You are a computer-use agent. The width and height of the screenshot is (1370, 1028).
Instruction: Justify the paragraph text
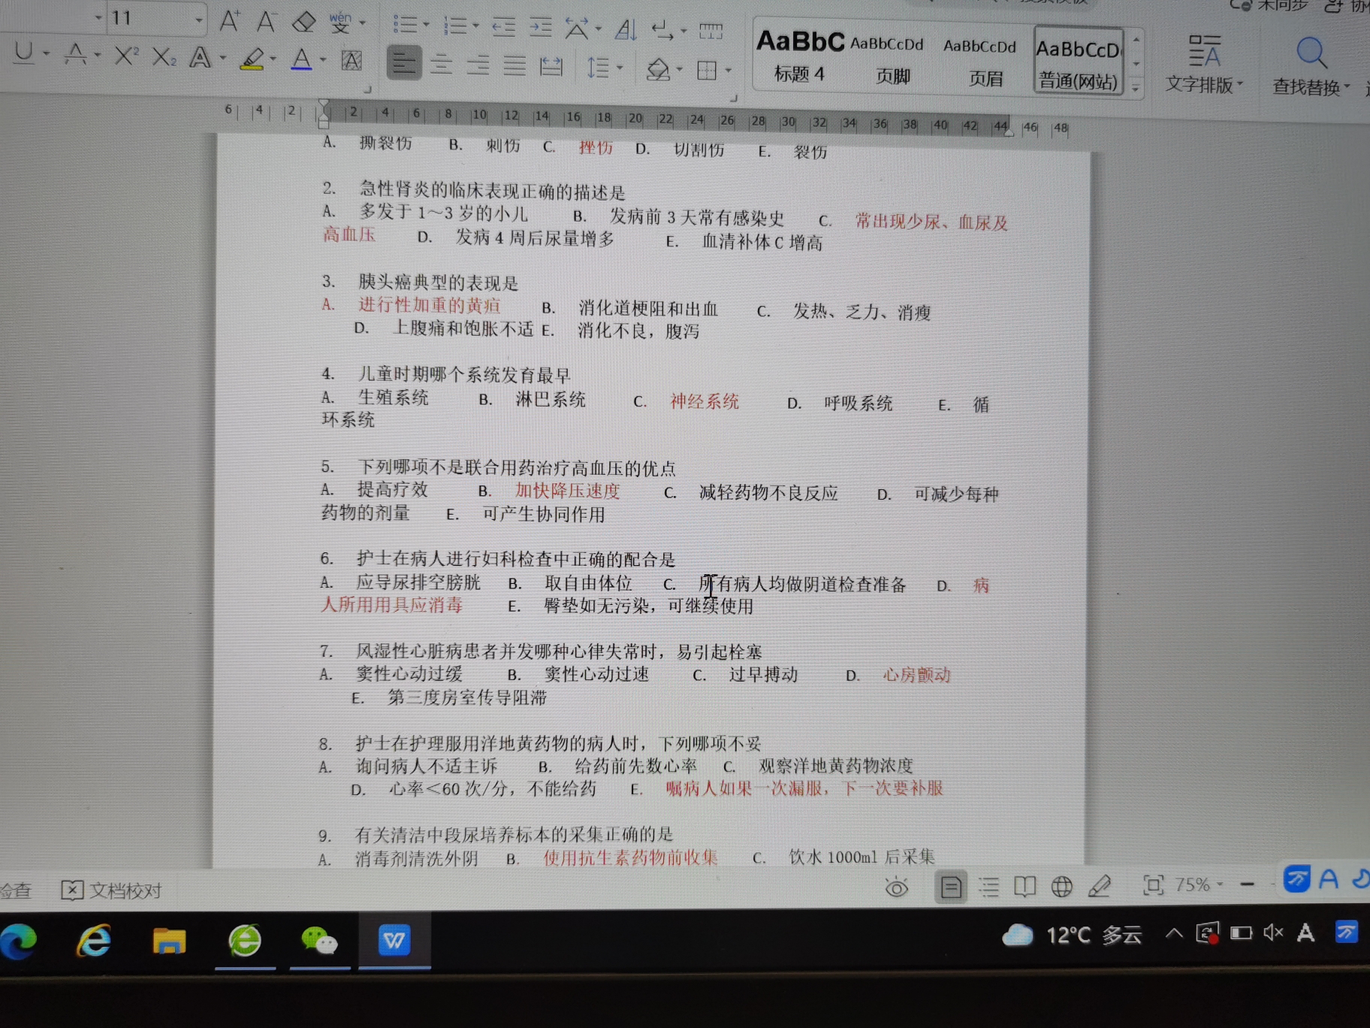[515, 66]
